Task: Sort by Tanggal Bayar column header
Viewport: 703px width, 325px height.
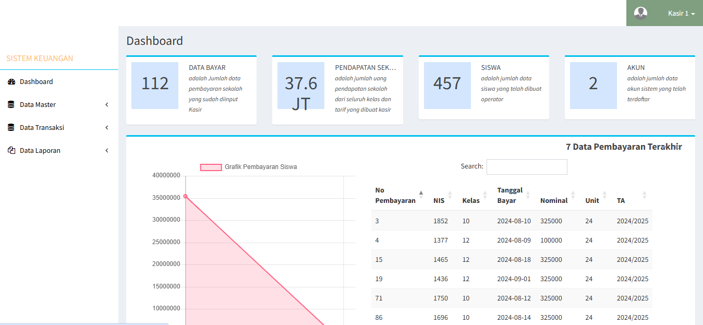Action: (510, 196)
